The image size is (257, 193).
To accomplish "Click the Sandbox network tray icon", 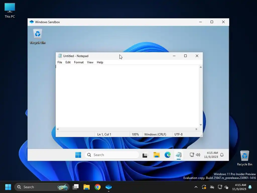I will click(x=192, y=155).
